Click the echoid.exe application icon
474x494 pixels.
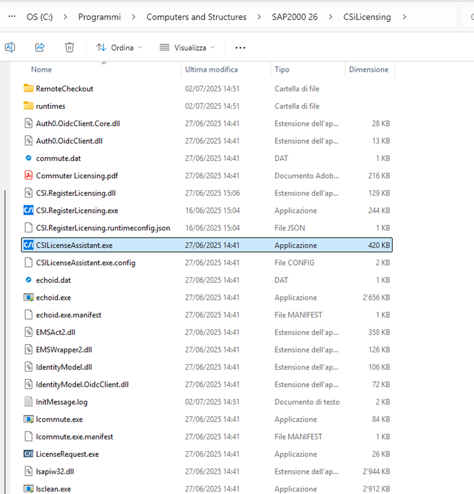pos(29,298)
